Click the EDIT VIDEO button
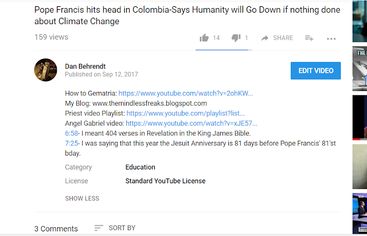Image resolution: width=367 pixels, height=236 pixels. (x=315, y=71)
